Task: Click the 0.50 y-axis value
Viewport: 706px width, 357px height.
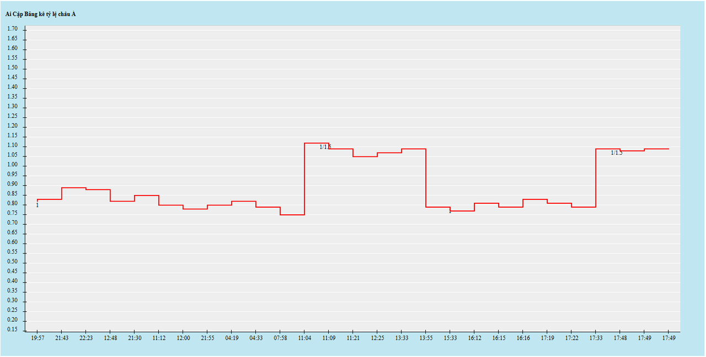Action: pos(13,262)
